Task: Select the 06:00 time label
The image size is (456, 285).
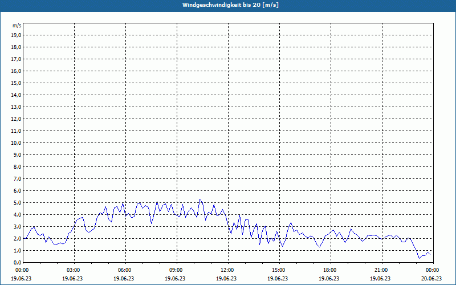Action: point(125,270)
